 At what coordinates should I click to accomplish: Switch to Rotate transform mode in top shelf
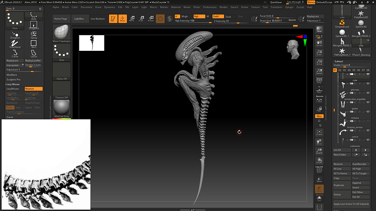pyautogui.click(x=150, y=19)
